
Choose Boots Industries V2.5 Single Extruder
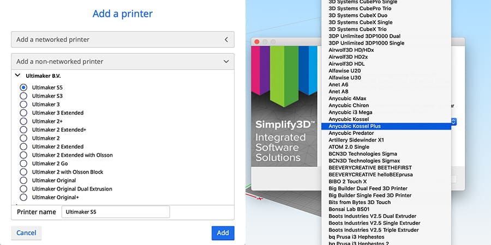point(386,223)
